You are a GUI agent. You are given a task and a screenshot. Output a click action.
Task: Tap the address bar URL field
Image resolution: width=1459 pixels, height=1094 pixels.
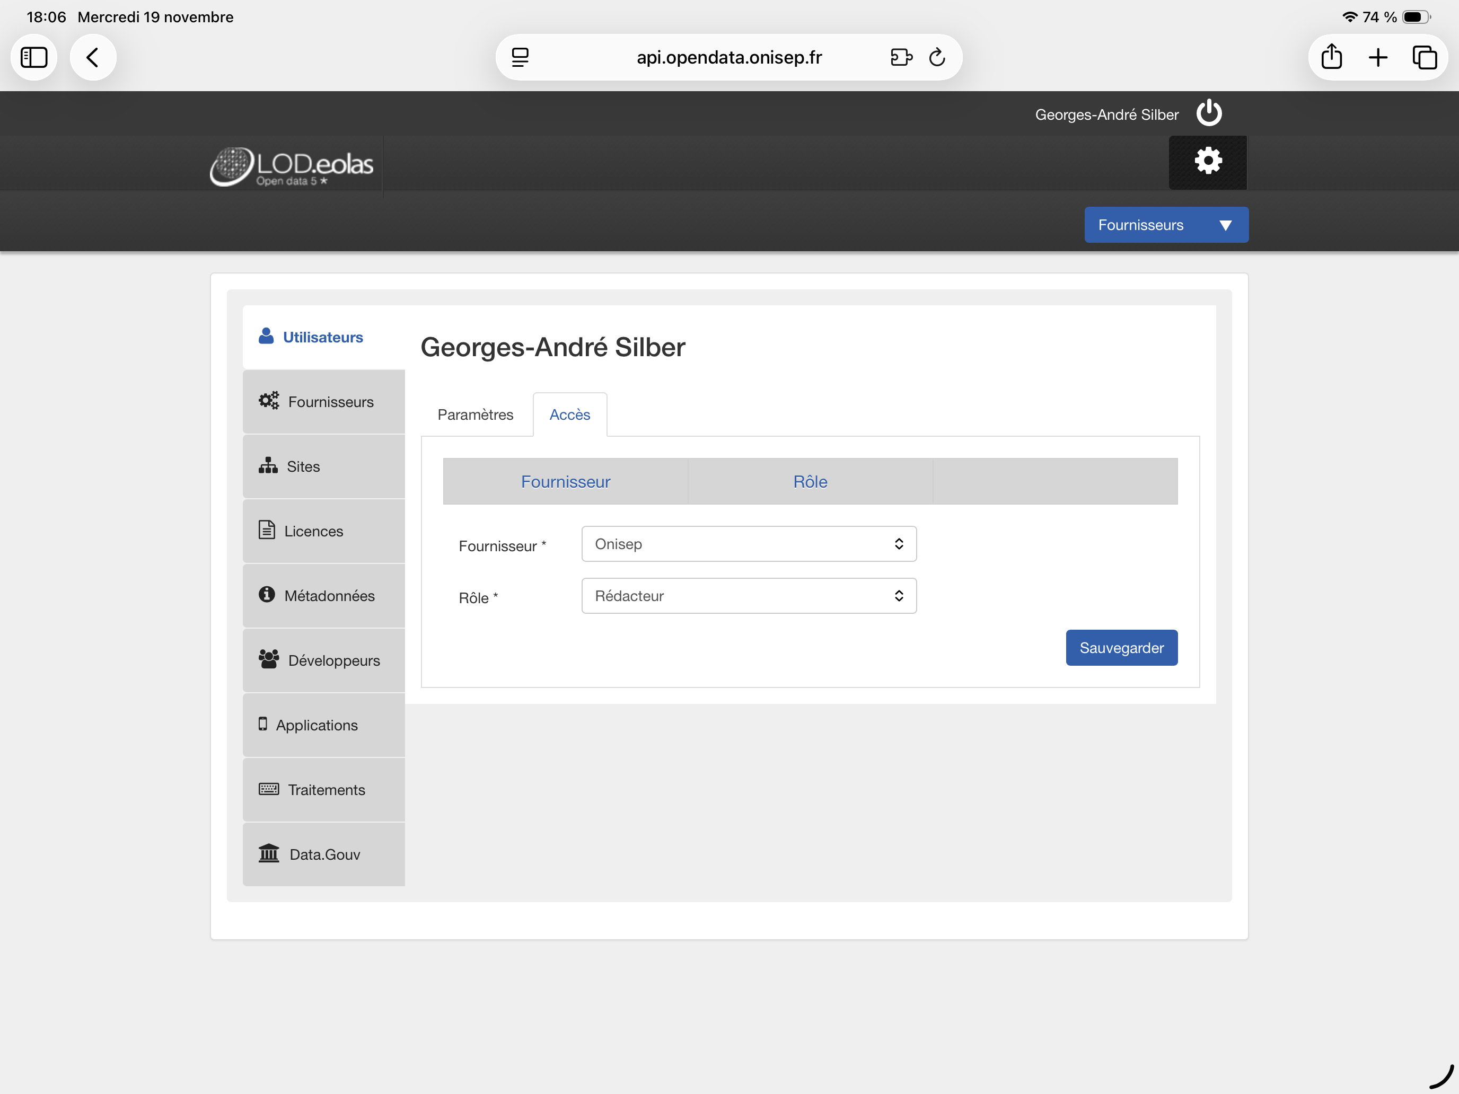click(728, 57)
